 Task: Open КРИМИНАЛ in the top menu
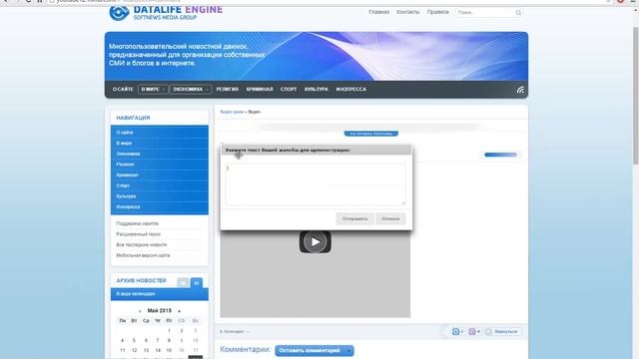pyautogui.click(x=260, y=89)
